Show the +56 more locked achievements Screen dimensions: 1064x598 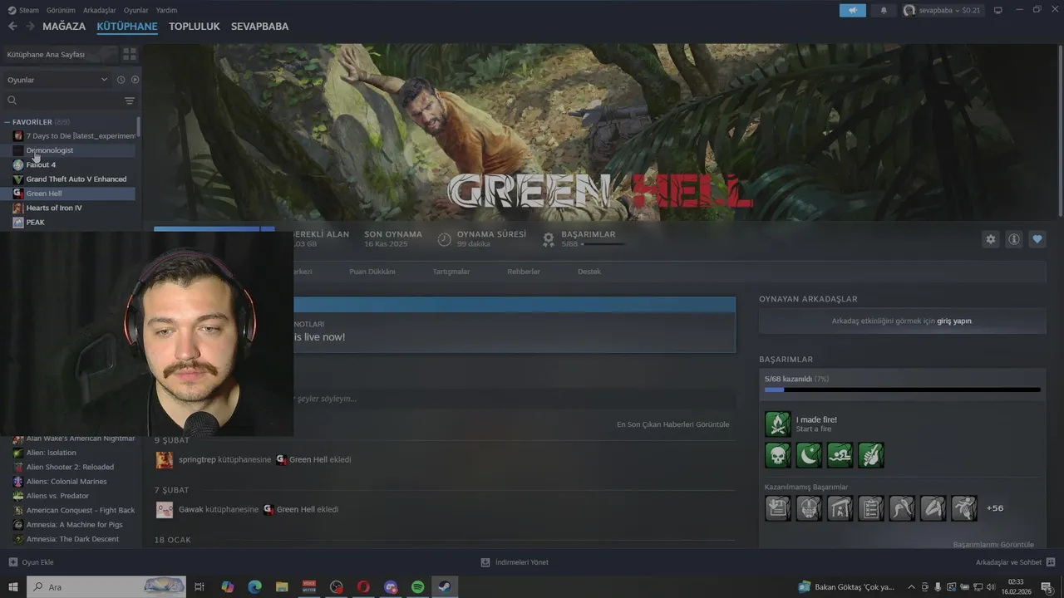tap(995, 507)
